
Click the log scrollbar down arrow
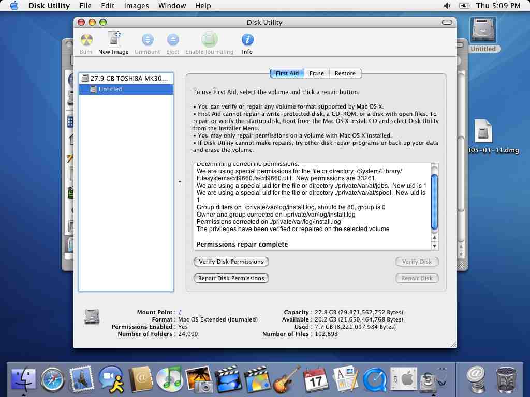point(435,246)
